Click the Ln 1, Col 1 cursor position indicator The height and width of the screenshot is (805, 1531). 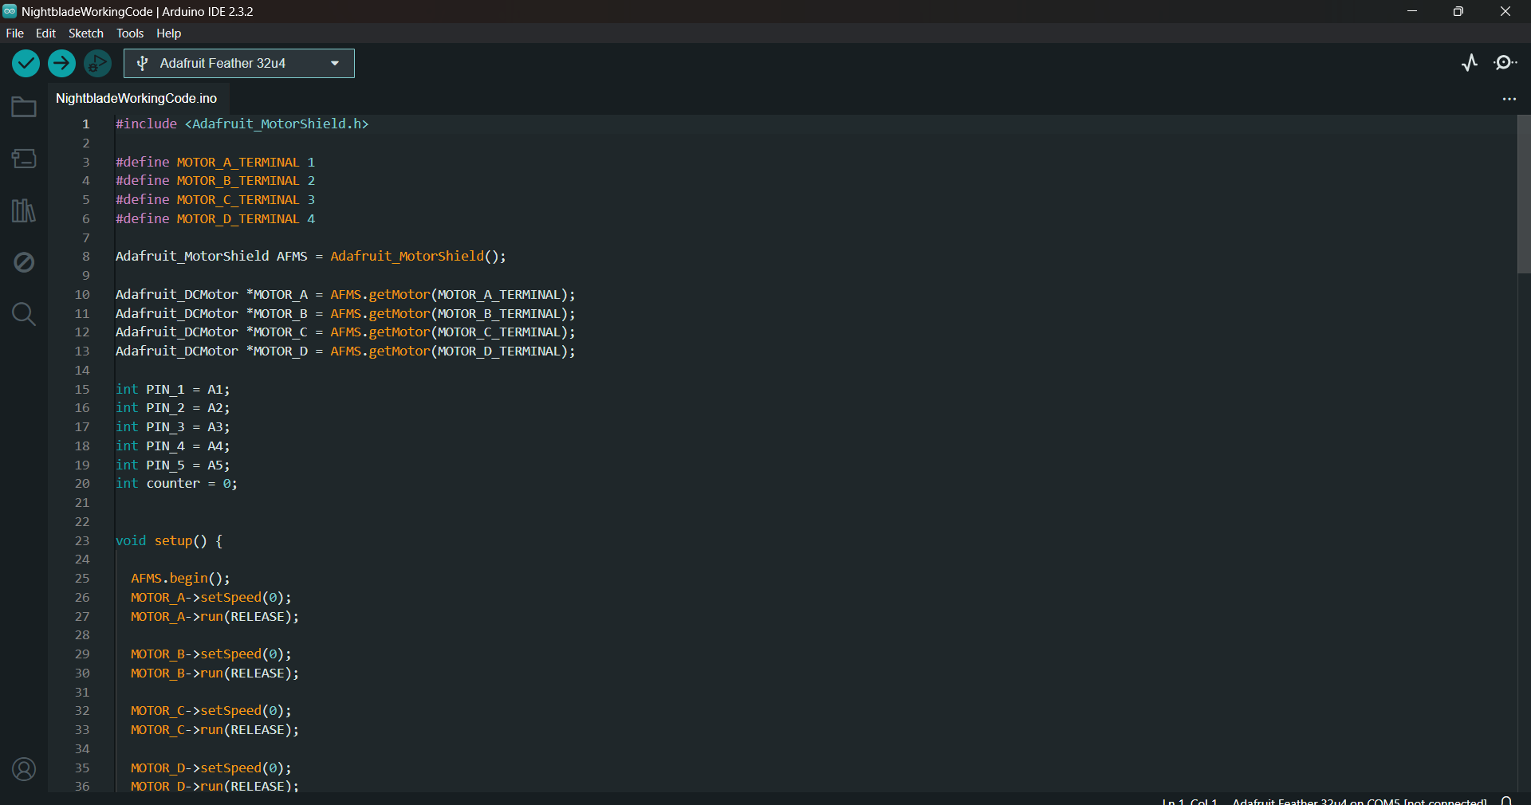click(1190, 801)
